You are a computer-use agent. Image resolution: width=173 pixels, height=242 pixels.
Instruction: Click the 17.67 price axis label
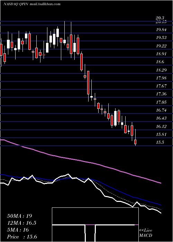tap(161, 86)
